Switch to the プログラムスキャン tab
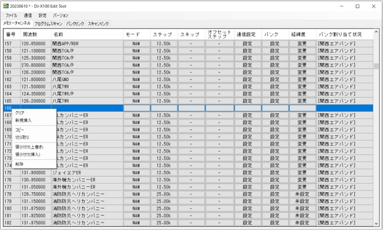 pos(48,24)
